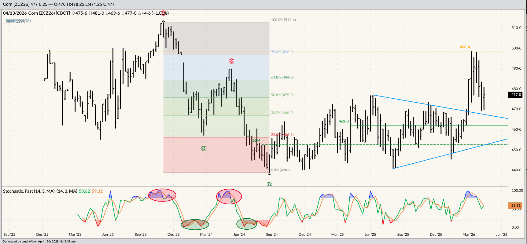This screenshot has width=527, height=244.
Task: Select the green B marker below the 438-6 low
Action: tap(269, 184)
